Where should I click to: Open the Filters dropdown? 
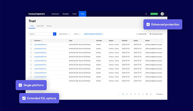[77, 34]
